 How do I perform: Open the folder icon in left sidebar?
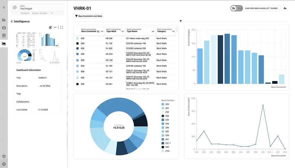tap(4, 20)
